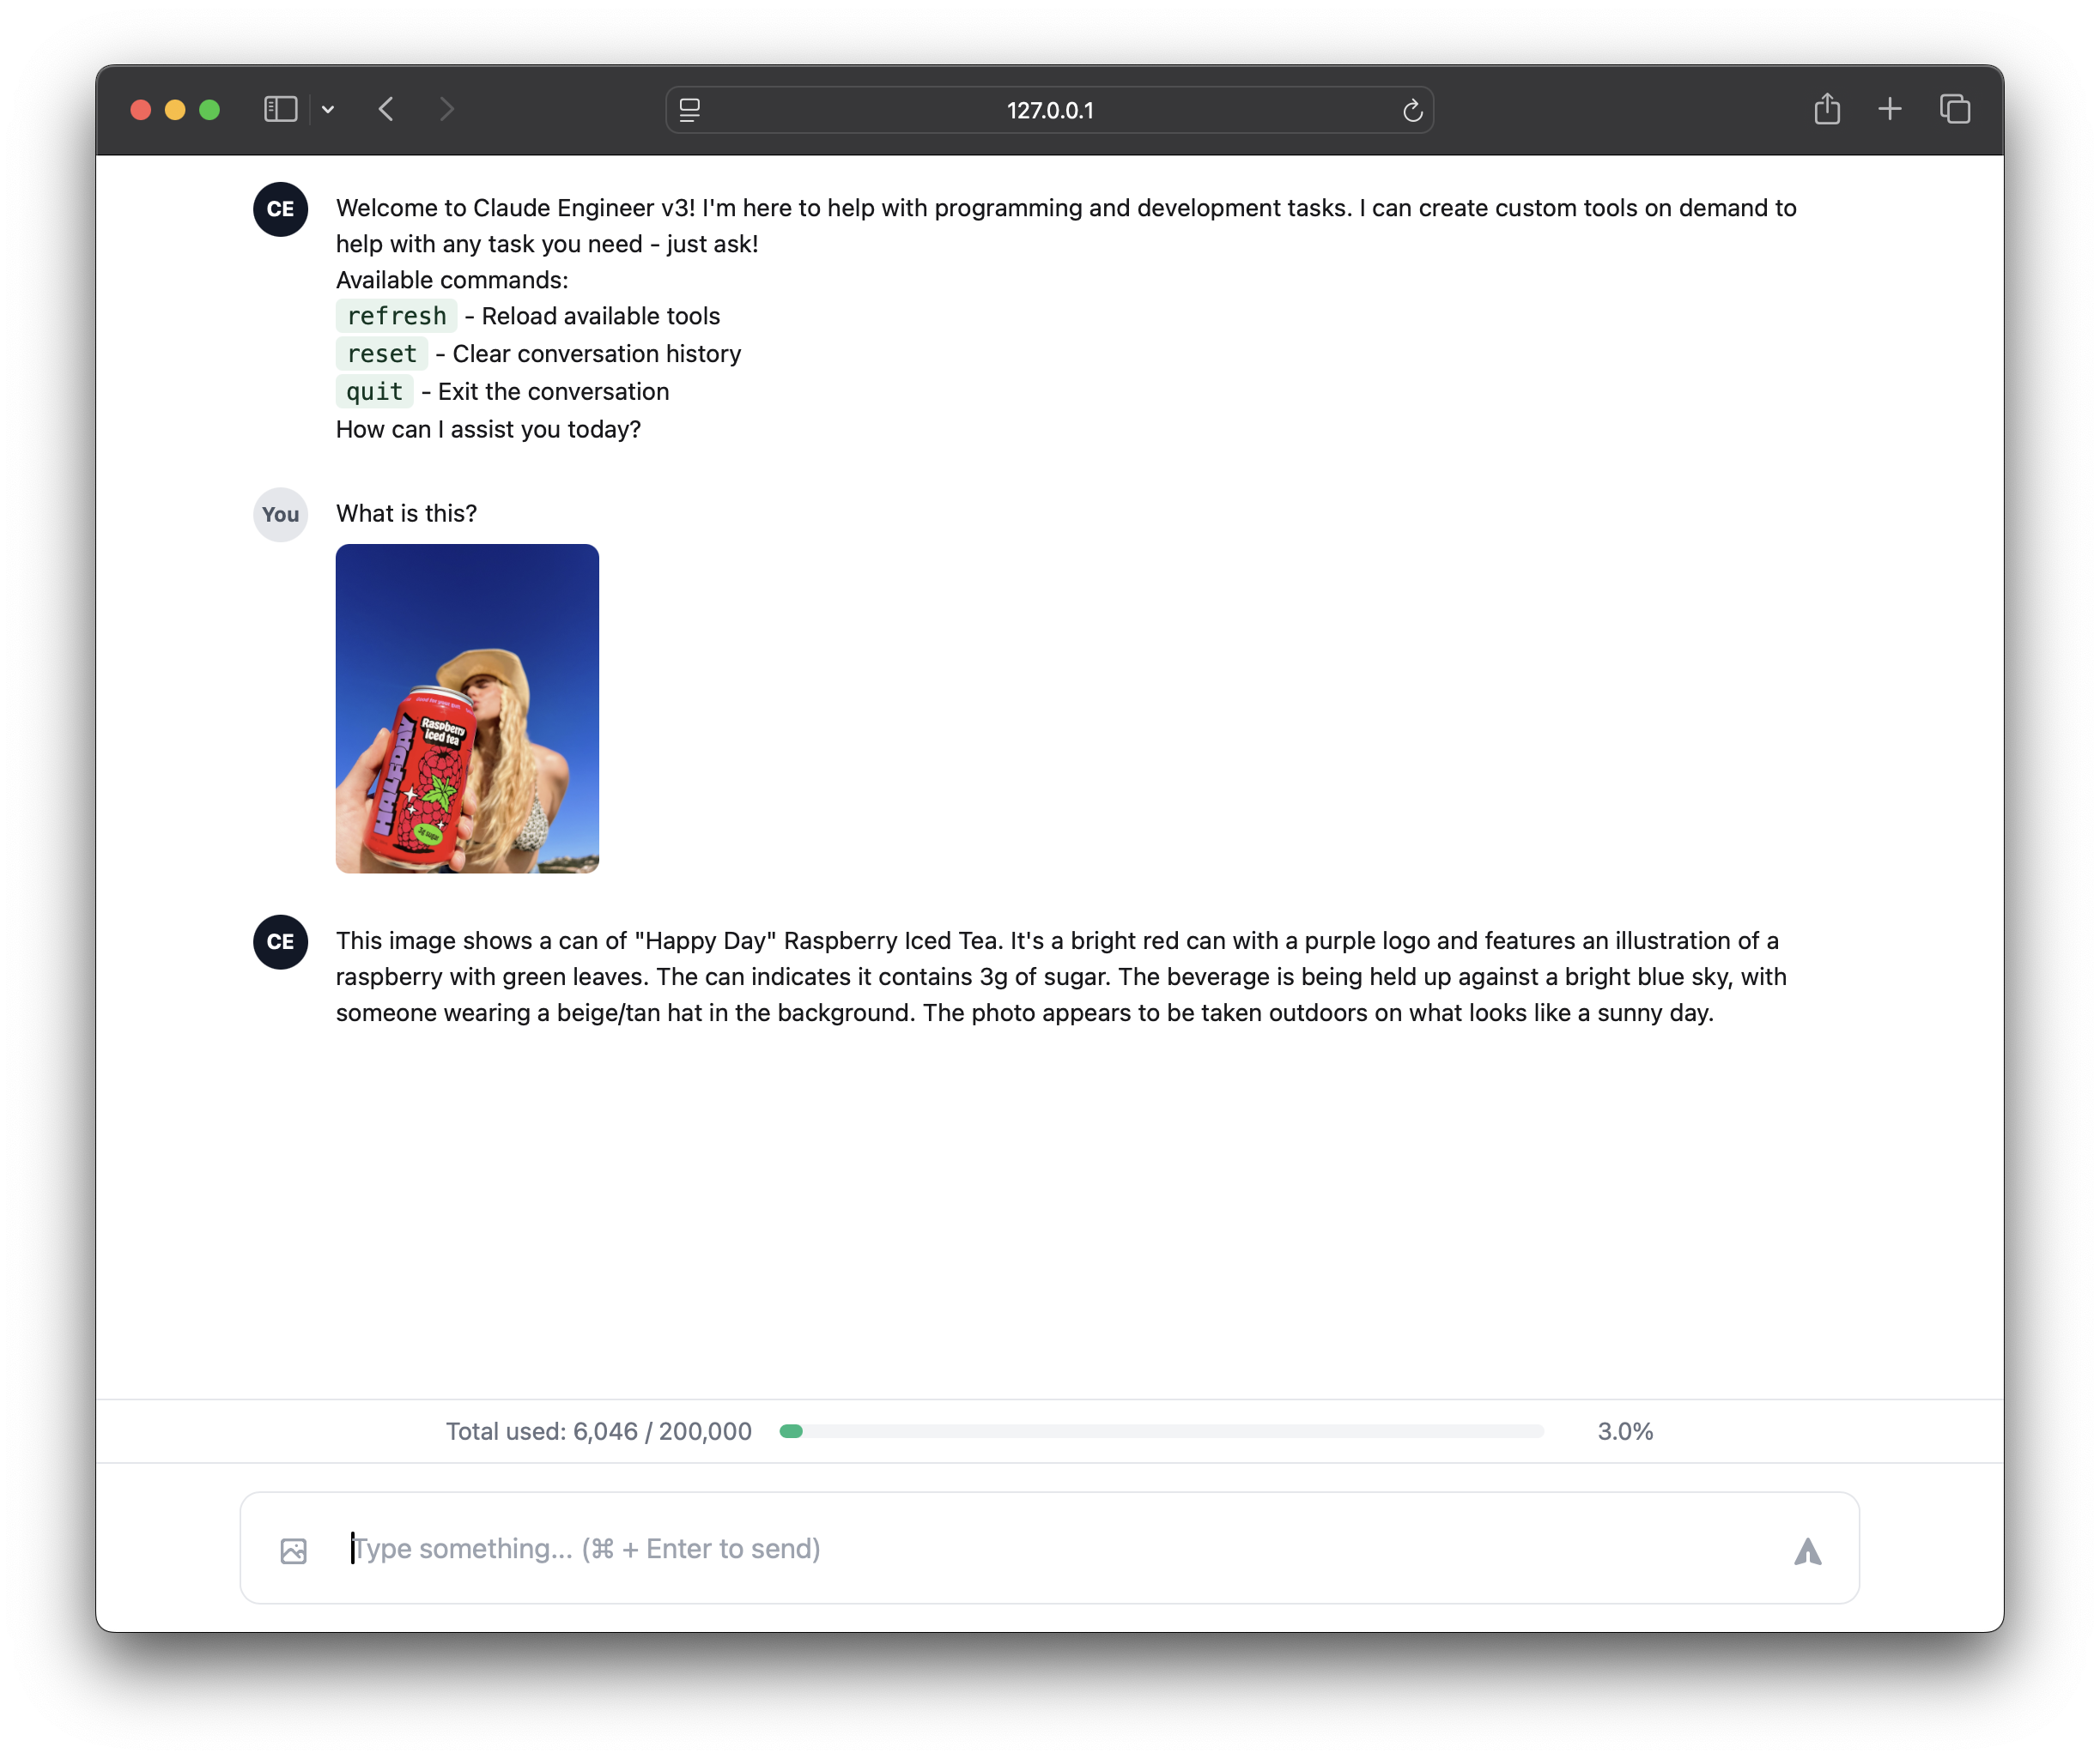
Task: Click the address bar showing 127.0.0.1
Action: 1049,108
